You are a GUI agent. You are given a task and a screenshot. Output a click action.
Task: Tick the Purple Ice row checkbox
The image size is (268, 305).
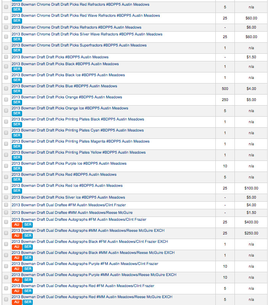click(6, 166)
